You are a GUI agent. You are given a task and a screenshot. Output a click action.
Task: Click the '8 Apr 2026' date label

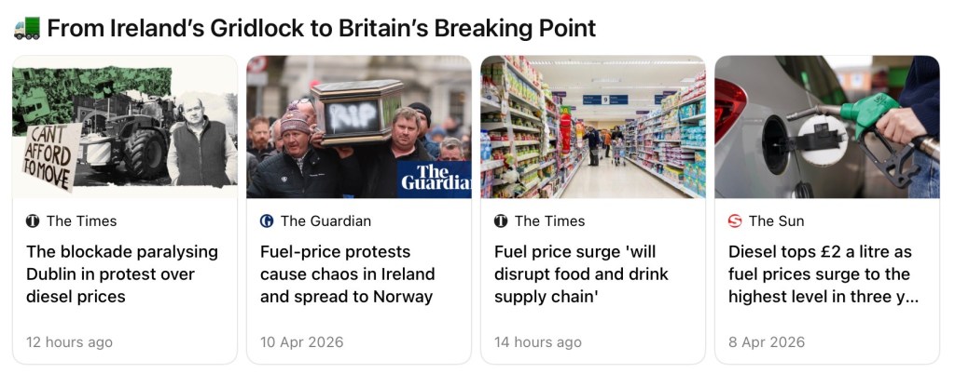pyautogui.click(x=766, y=342)
